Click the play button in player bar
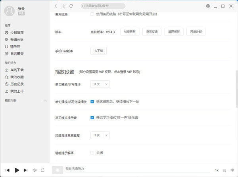The image size is (238, 177). click(17, 170)
